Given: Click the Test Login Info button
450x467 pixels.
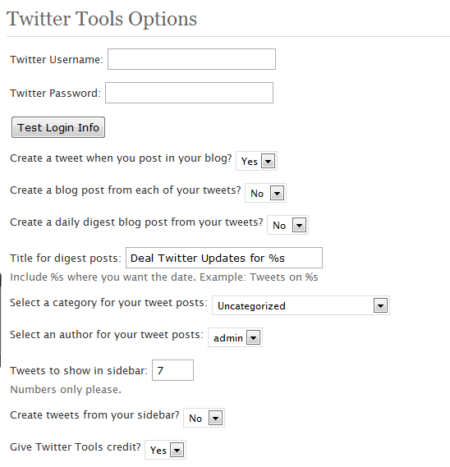Looking at the screenshot, I should (58, 127).
